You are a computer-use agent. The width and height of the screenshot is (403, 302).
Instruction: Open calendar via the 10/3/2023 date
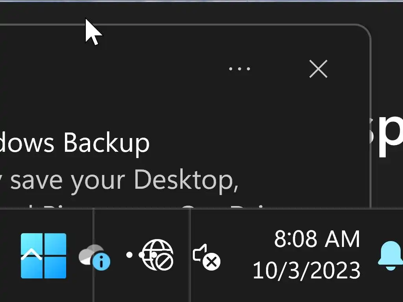306,271
